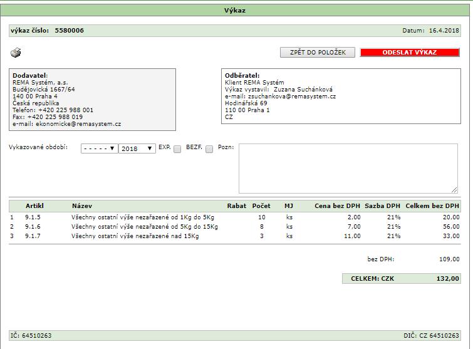The height and width of the screenshot is (349, 473).
Task: Select the 21% rate in row 9.1.5
Action: pos(394,217)
